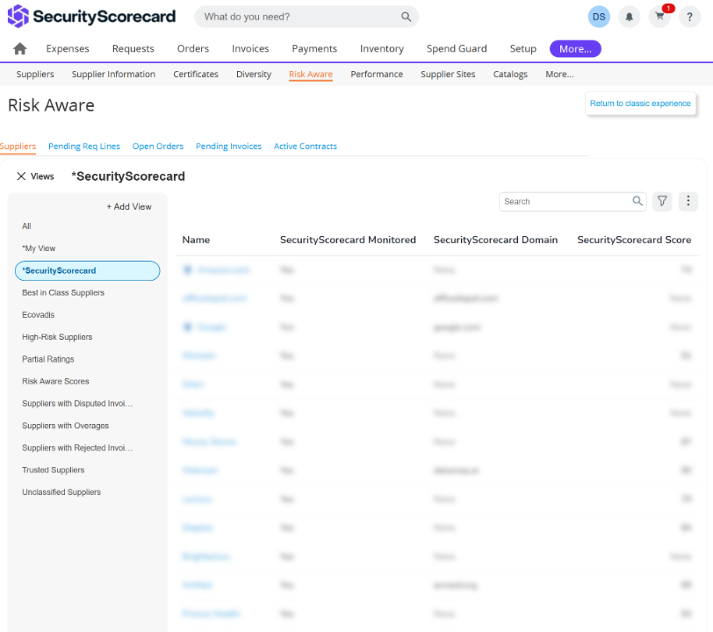
Task: Open the Spend Guard menu
Action: coord(457,48)
